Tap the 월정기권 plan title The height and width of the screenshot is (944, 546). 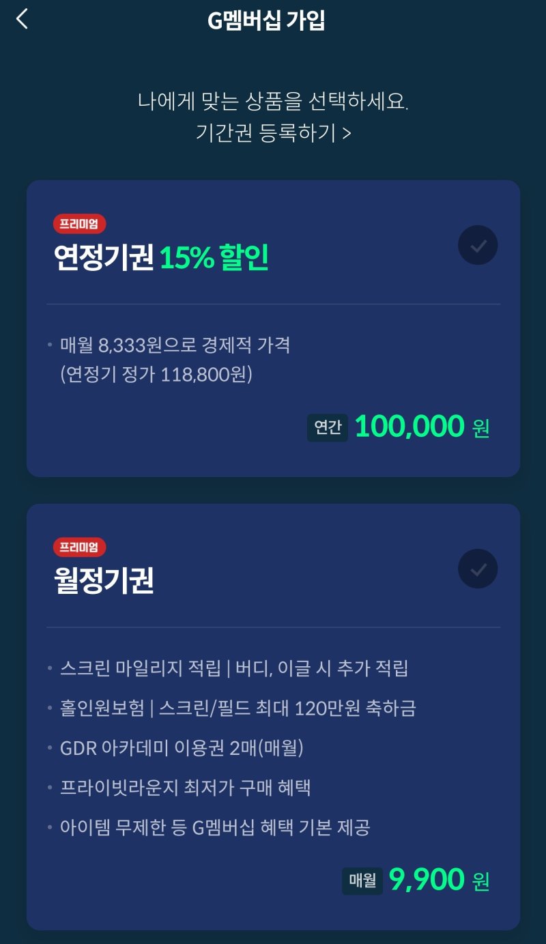(x=104, y=581)
